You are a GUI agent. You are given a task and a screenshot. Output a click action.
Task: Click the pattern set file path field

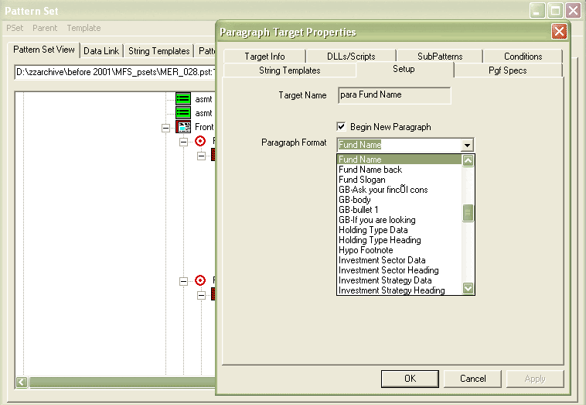(x=114, y=72)
